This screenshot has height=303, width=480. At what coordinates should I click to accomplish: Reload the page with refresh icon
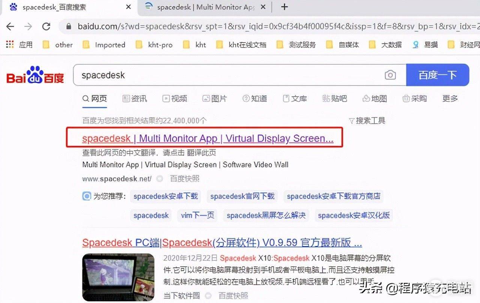pyautogui.click(x=46, y=26)
